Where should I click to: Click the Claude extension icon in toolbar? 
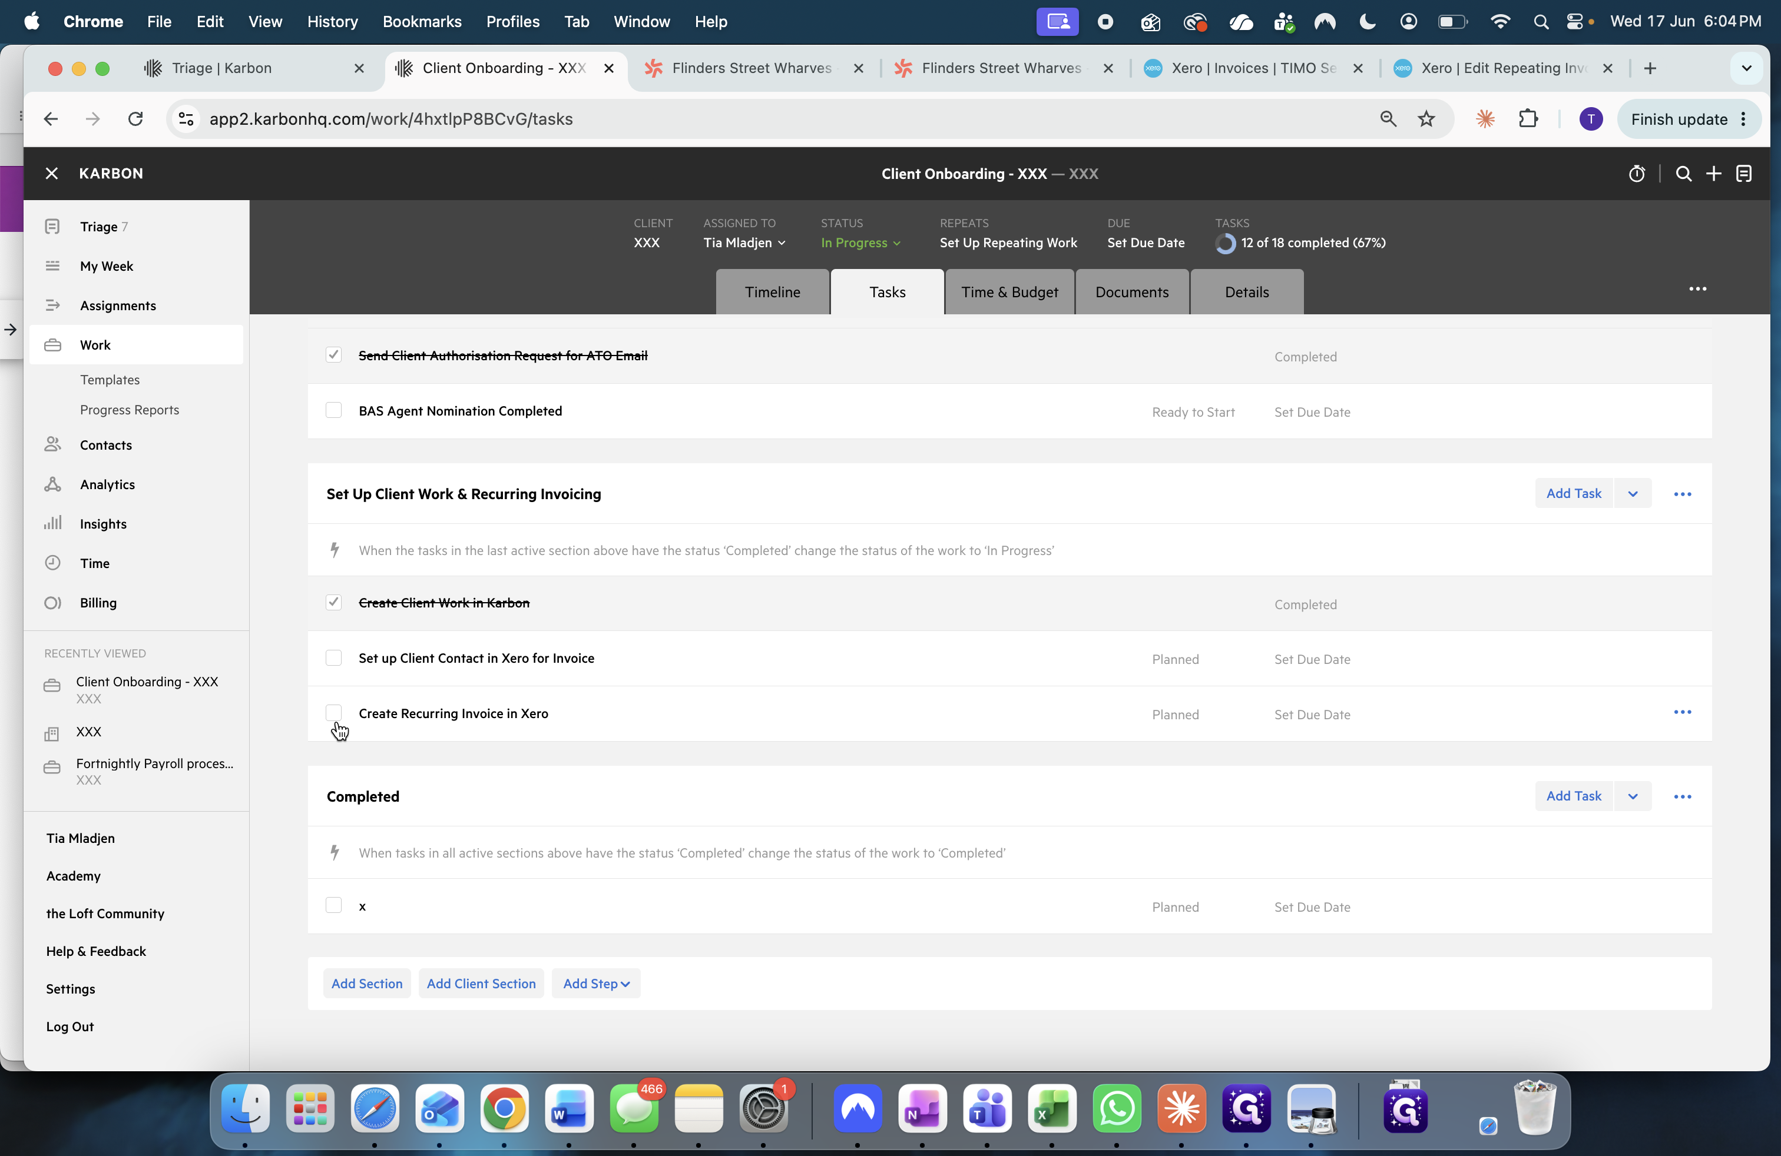point(1485,119)
